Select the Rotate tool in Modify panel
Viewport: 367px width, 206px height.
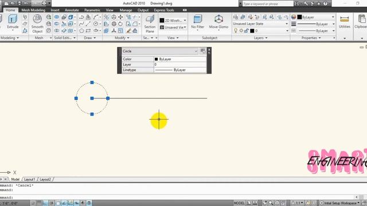[x=120, y=24]
